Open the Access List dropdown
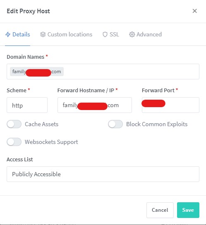Screen dimensions: 206x225 click(x=103, y=174)
